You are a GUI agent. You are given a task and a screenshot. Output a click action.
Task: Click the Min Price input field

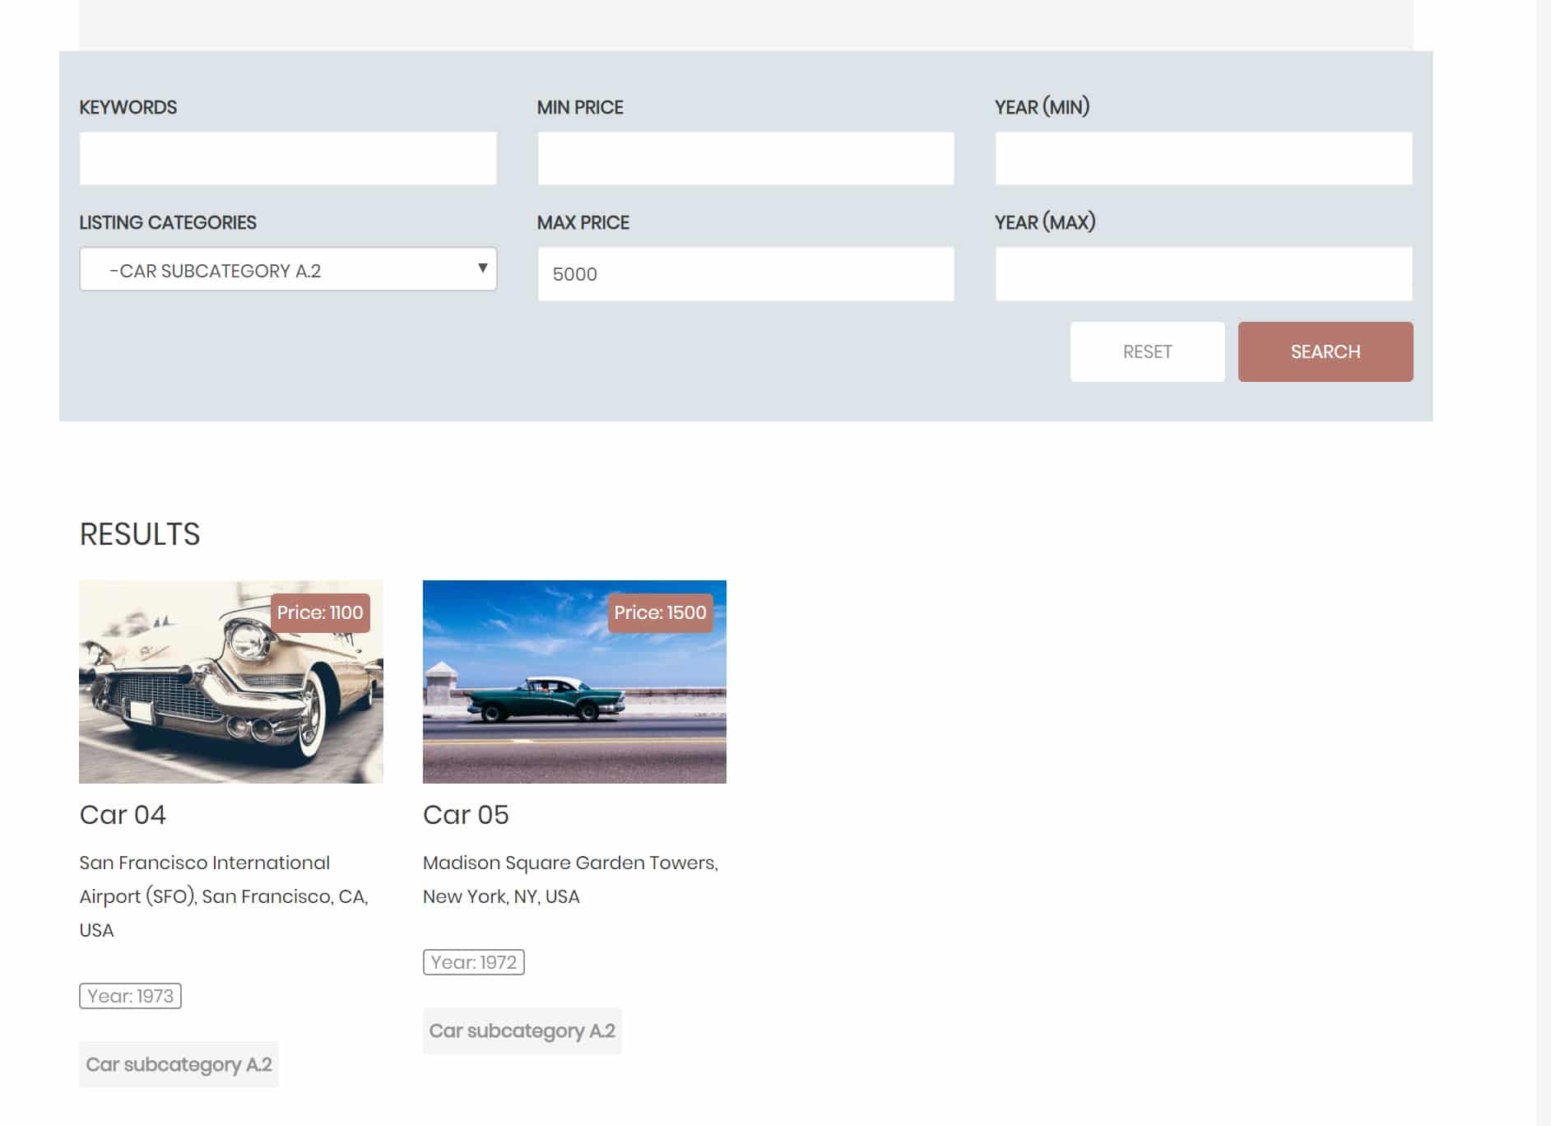coord(745,157)
